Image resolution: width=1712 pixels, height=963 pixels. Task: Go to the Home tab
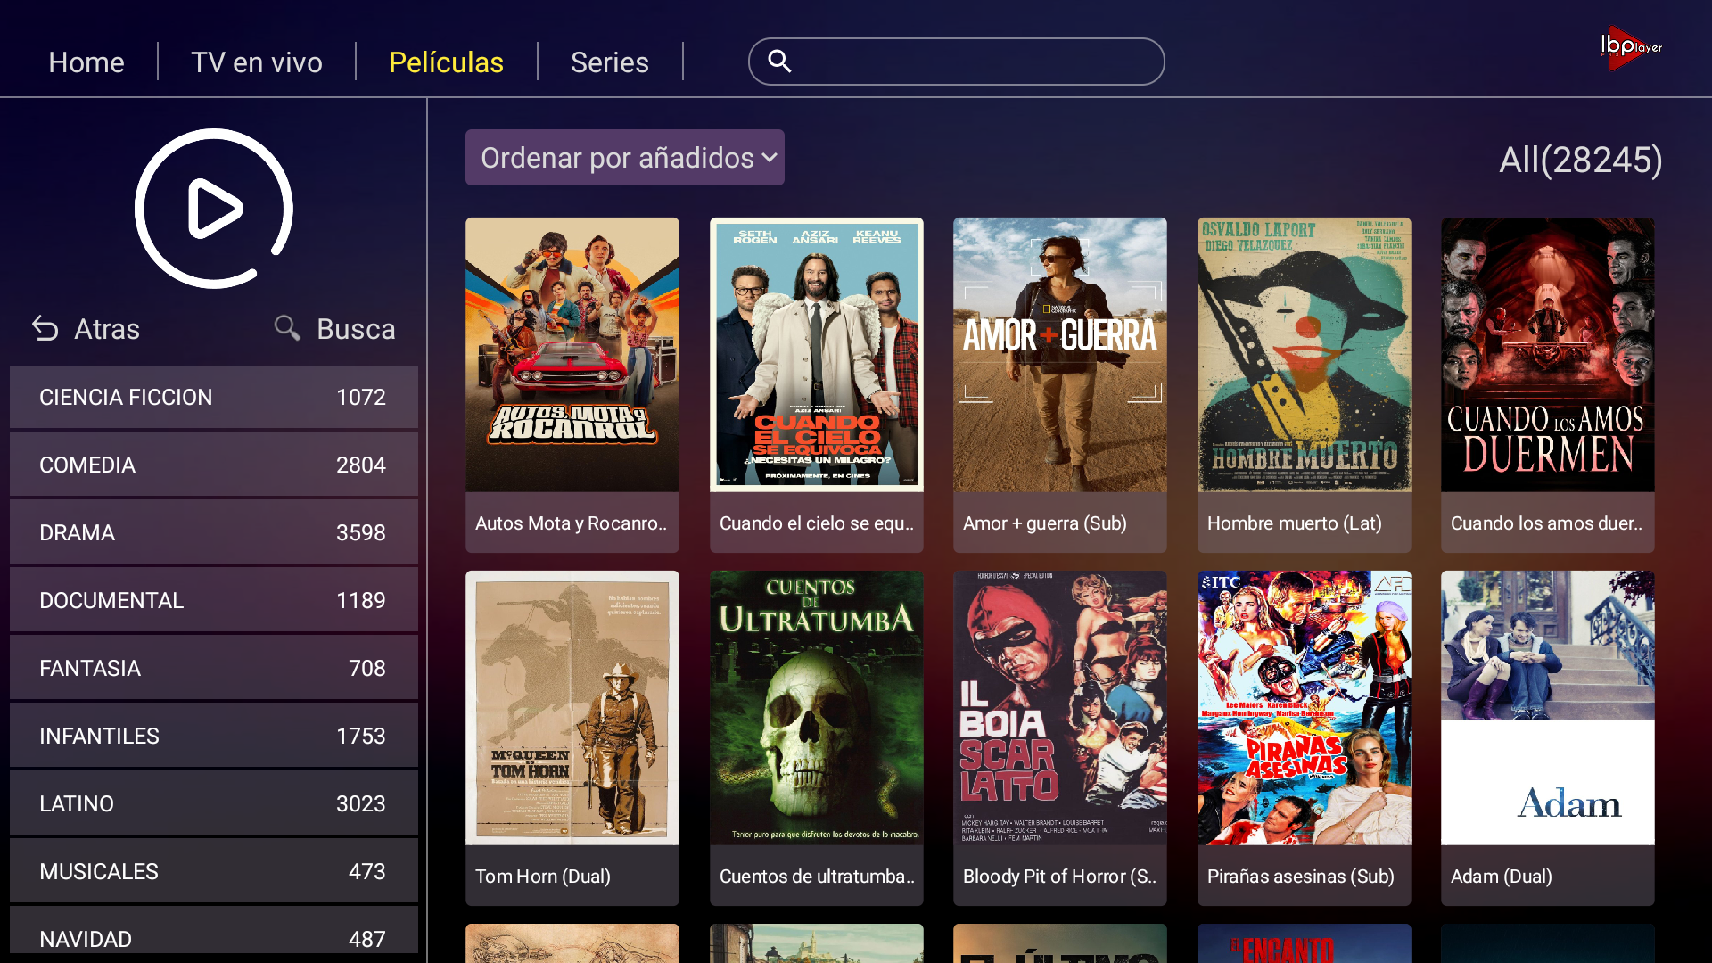[x=86, y=62]
